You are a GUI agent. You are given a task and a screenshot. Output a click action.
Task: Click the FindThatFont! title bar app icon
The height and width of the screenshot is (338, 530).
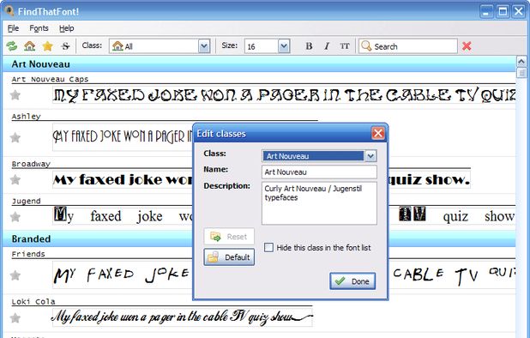pos(9,11)
